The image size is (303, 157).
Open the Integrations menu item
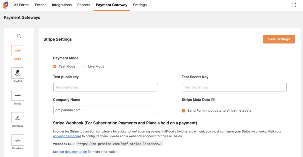tap(62, 5)
